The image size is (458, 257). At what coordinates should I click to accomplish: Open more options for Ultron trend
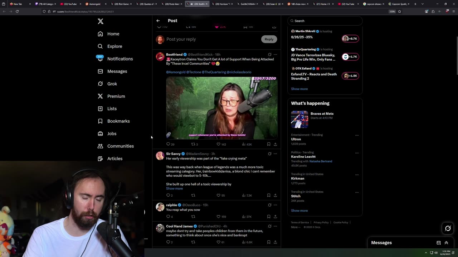(357, 135)
